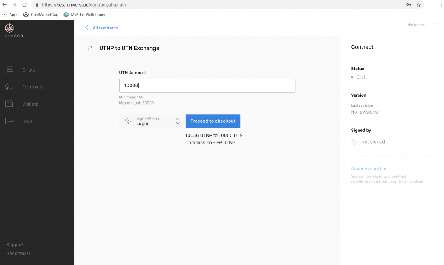Open Chrome three-dot menu

click(x=441, y=4)
